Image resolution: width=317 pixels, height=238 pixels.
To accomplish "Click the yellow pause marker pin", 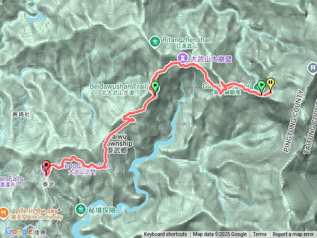I will pyautogui.click(x=270, y=85).
